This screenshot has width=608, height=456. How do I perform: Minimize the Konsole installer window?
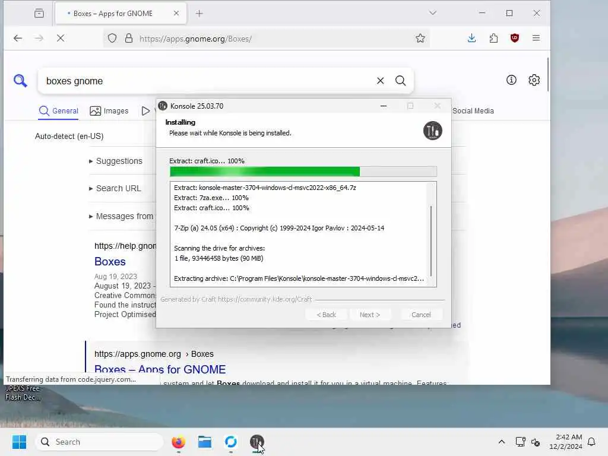(x=384, y=106)
